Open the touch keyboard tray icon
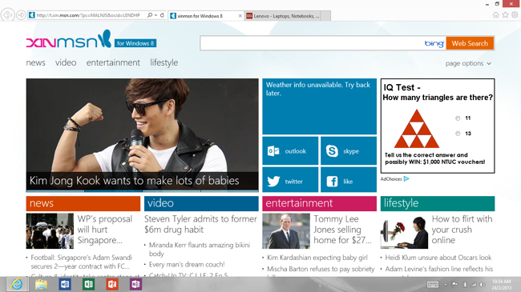521x292 pixels. pos(433,284)
